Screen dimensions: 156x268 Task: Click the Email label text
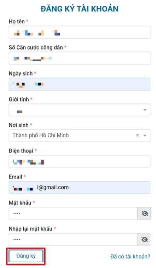[x=16, y=177]
